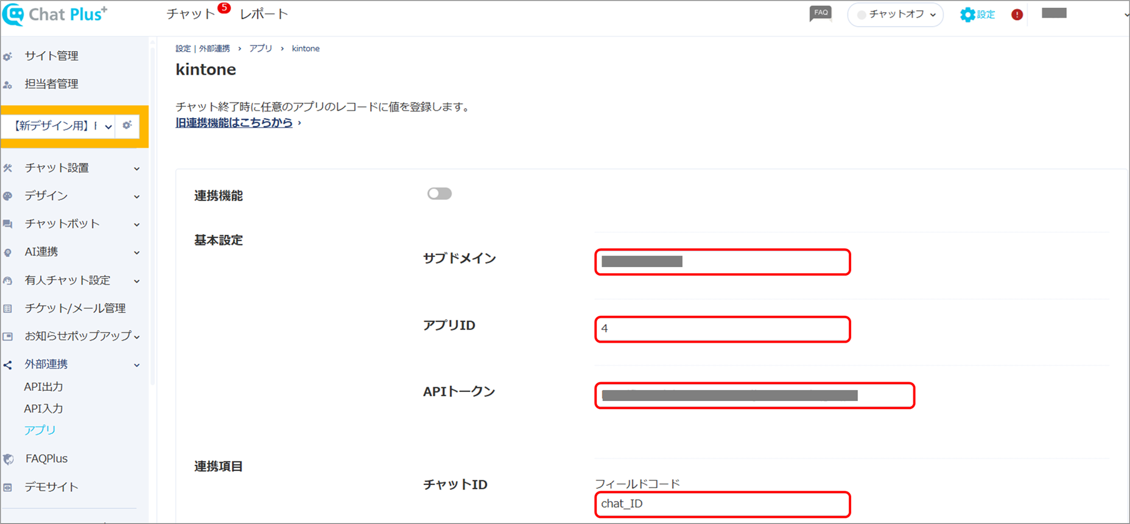Click the kintone breadcrumb
Viewport: 1130px width, 524px height.
coord(306,49)
